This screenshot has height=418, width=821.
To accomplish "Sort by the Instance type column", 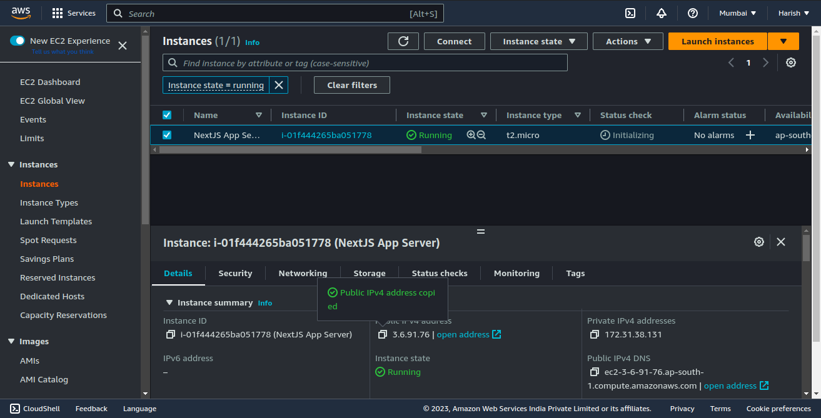I will 578,115.
